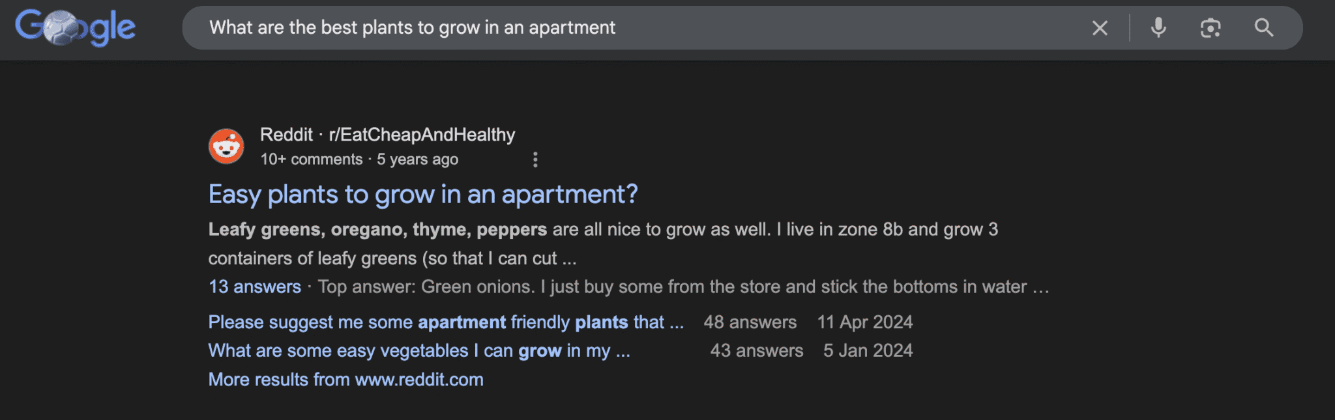Viewport: 1335px width, 420px height.
Task: Click the '10+ comments' text
Action: click(x=311, y=159)
